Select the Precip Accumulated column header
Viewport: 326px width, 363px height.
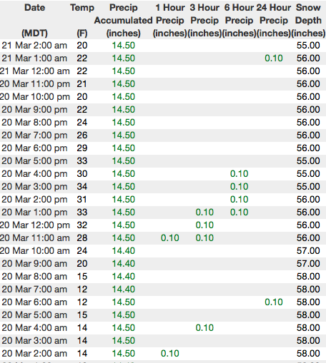point(124,20)
